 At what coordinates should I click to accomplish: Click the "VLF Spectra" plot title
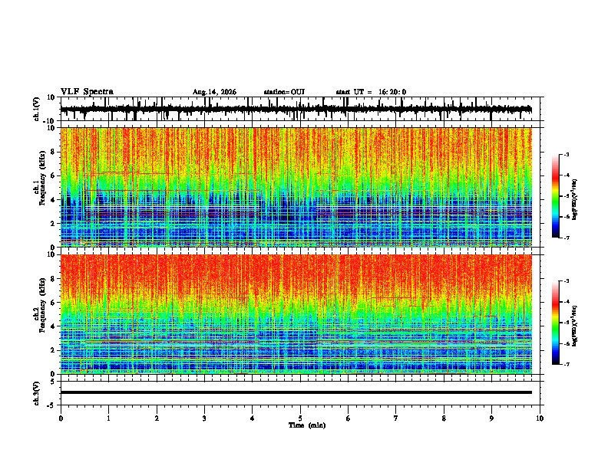click(x=87, y=92)
